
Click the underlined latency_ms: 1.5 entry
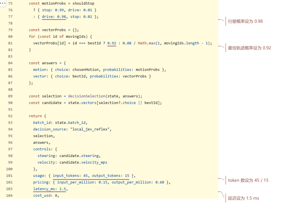[x=50, y=189]
